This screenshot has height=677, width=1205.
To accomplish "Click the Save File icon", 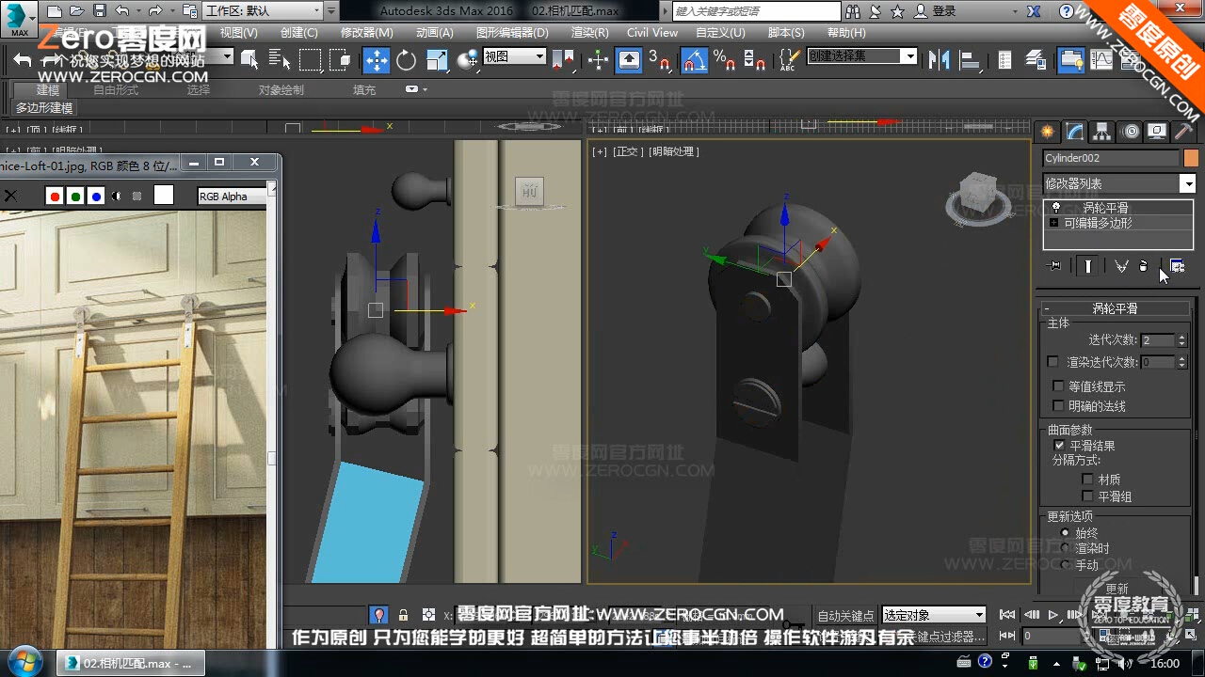I will [x=100, y=11].
